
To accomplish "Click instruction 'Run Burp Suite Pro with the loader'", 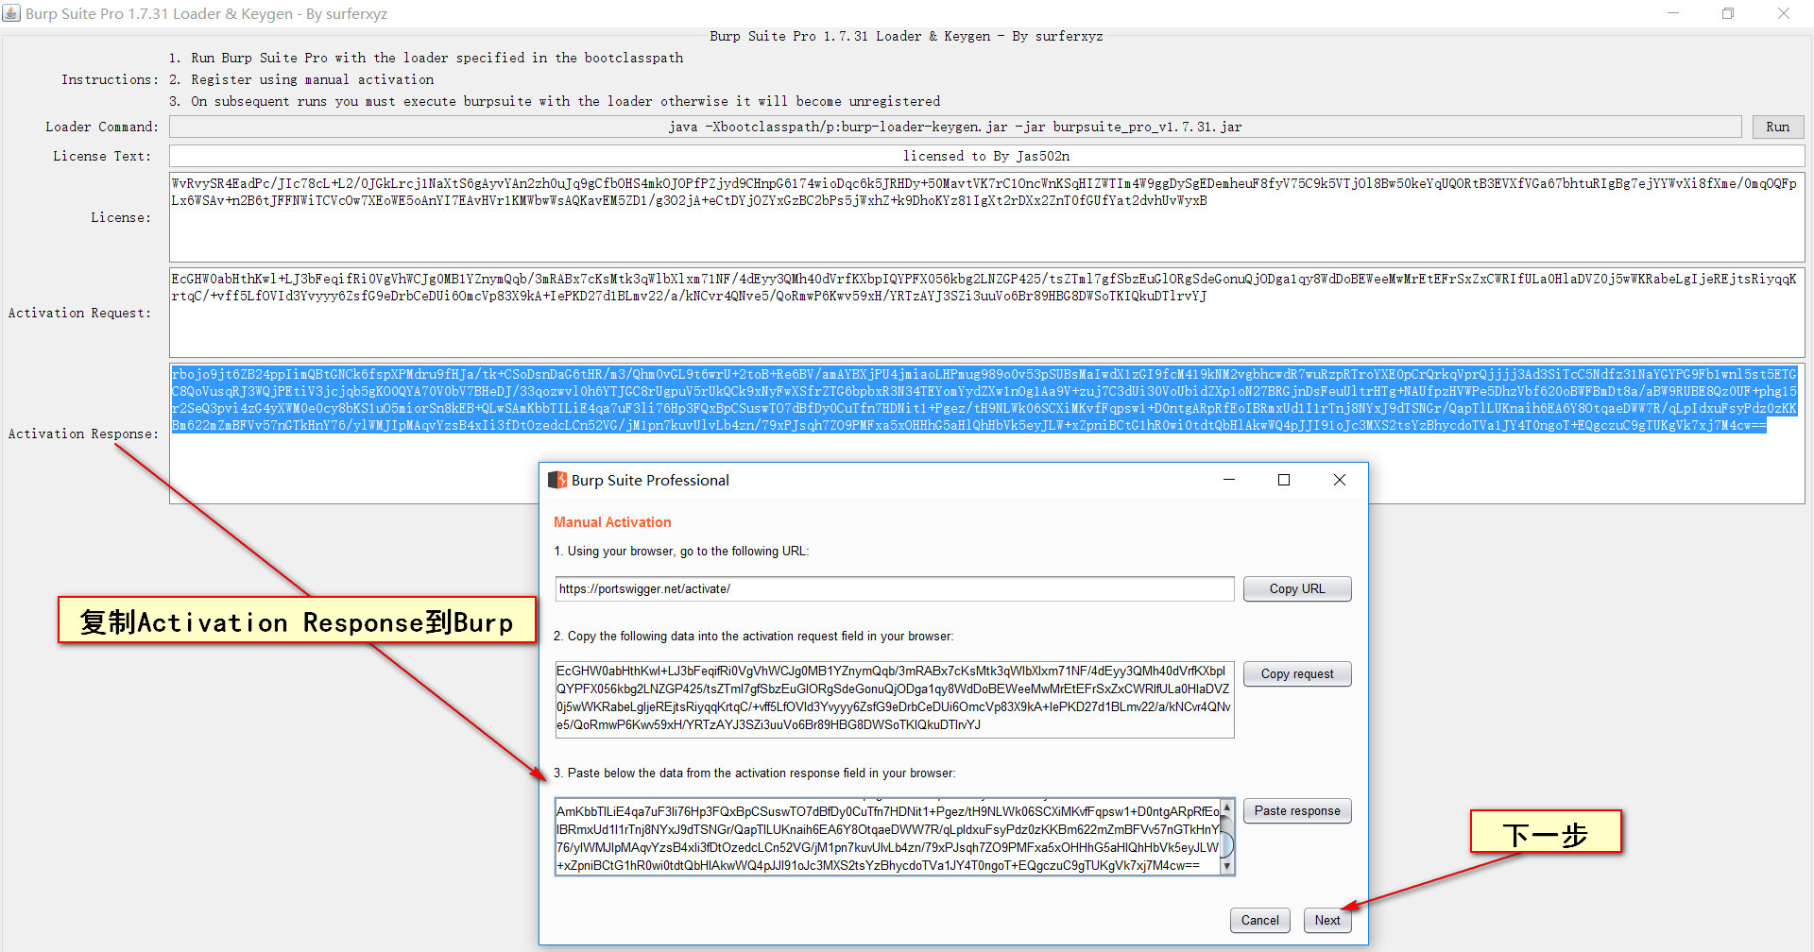I will pyautogui.click(x=436, y=58).
